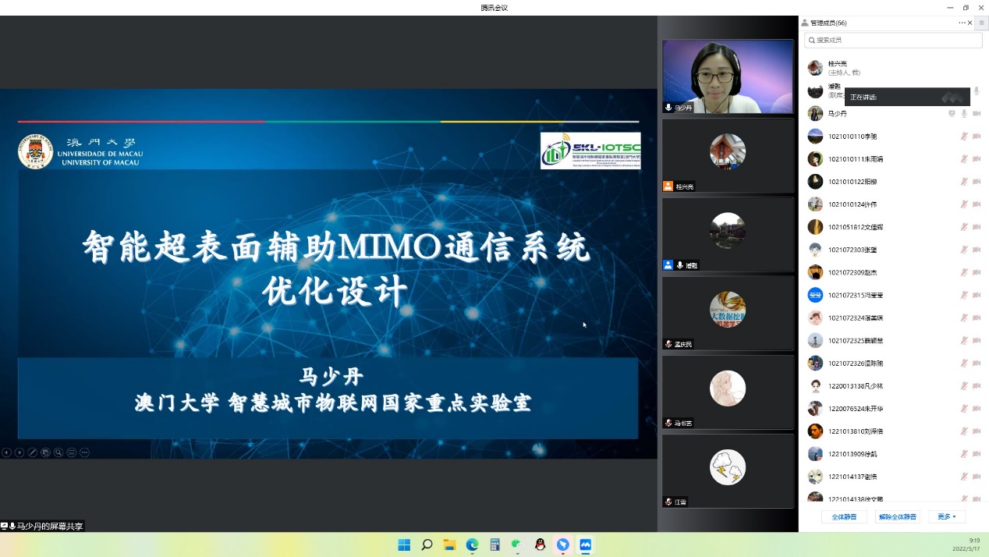Toggle microphone for member 1220076524
The image size is (989, 557).
point(964,409)
